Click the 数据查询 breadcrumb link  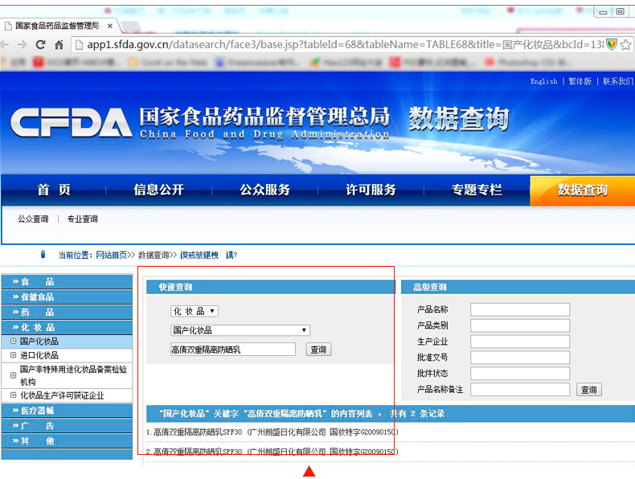tap(154, 255)
